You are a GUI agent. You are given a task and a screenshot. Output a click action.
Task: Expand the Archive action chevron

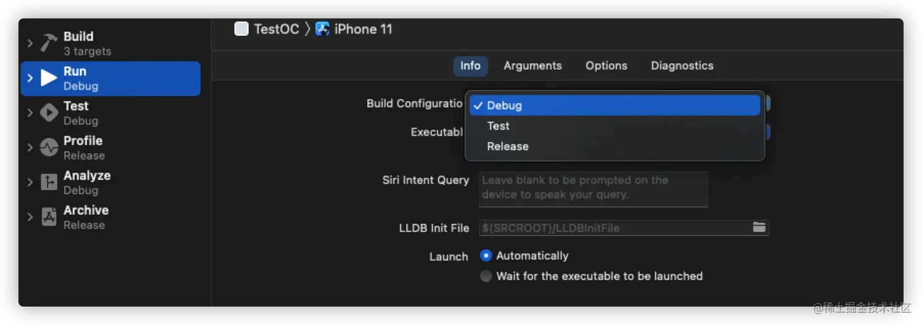(x=30, y=217)
